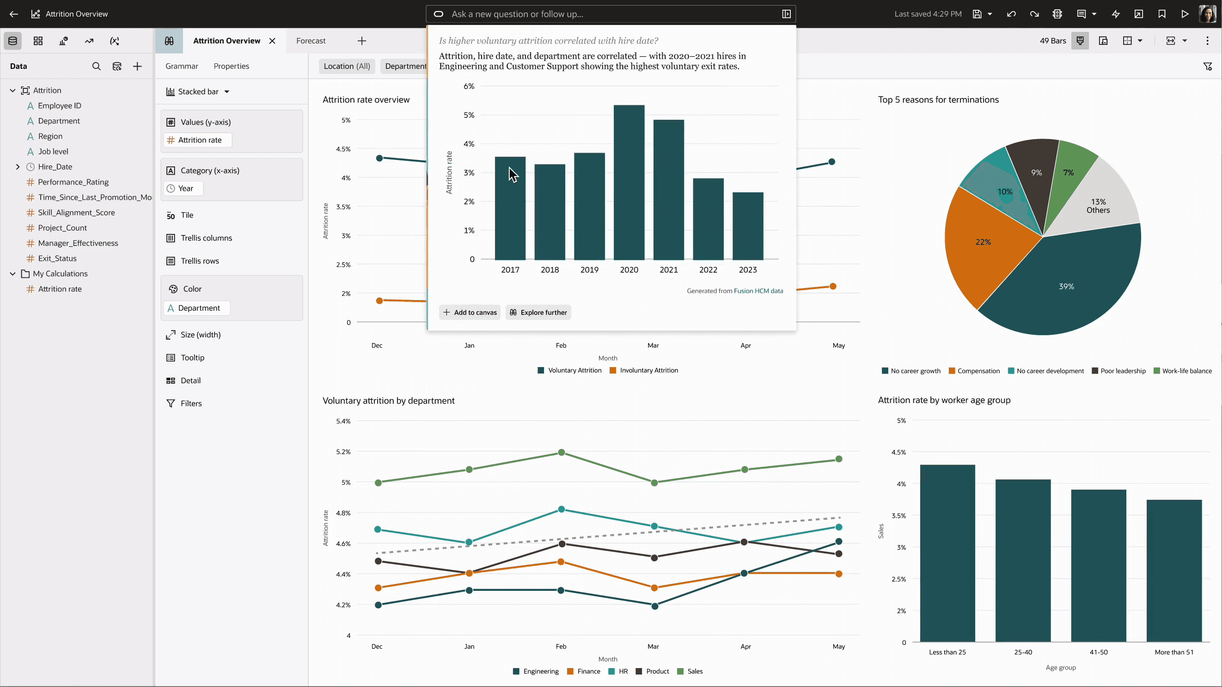Search the Data panel

[96, 66]
